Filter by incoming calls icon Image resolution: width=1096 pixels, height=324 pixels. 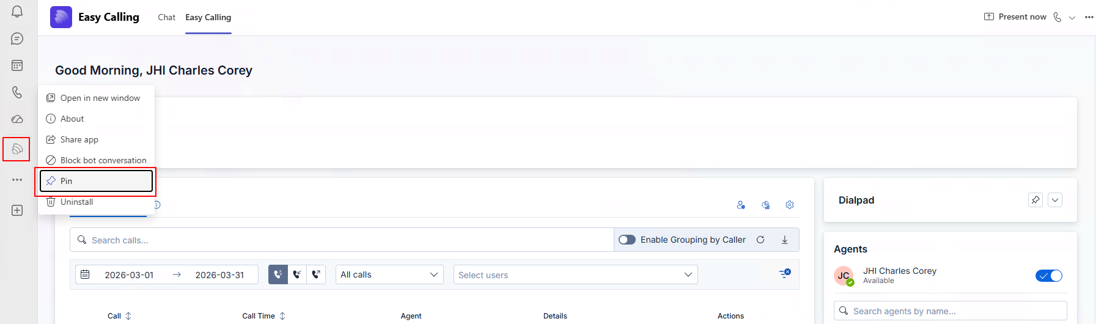pyautogui.click(x=297, y=274)
